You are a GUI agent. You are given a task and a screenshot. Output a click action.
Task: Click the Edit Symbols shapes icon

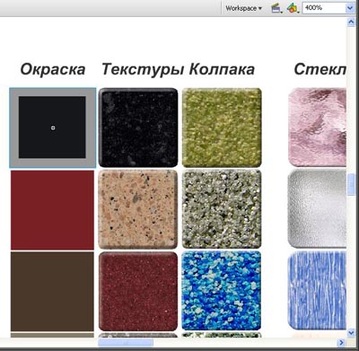click(x=293, y=8)
